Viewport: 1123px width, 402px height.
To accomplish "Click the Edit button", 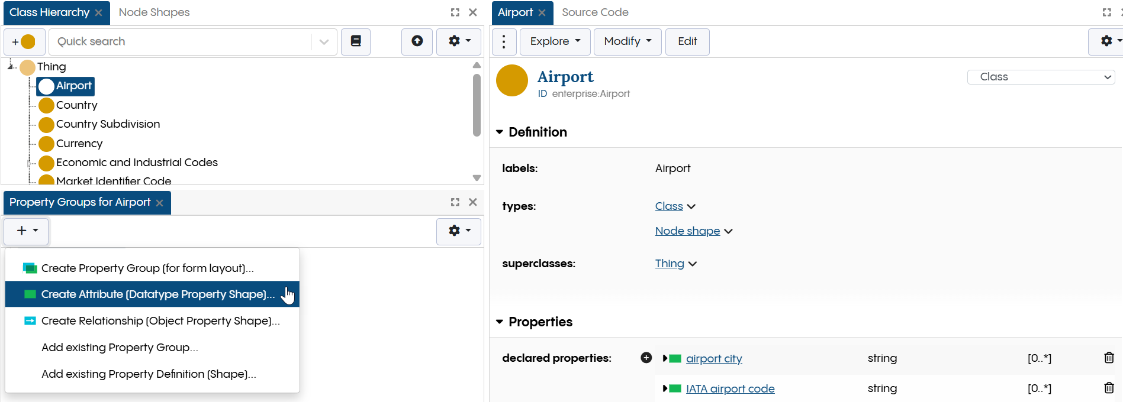I will pos(687,41).
